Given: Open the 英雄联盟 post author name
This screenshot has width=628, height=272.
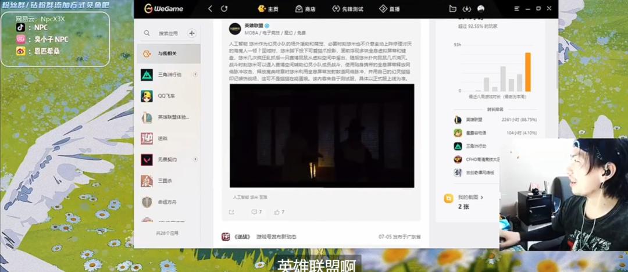Looking at the screenshot, I should [254, 25].
